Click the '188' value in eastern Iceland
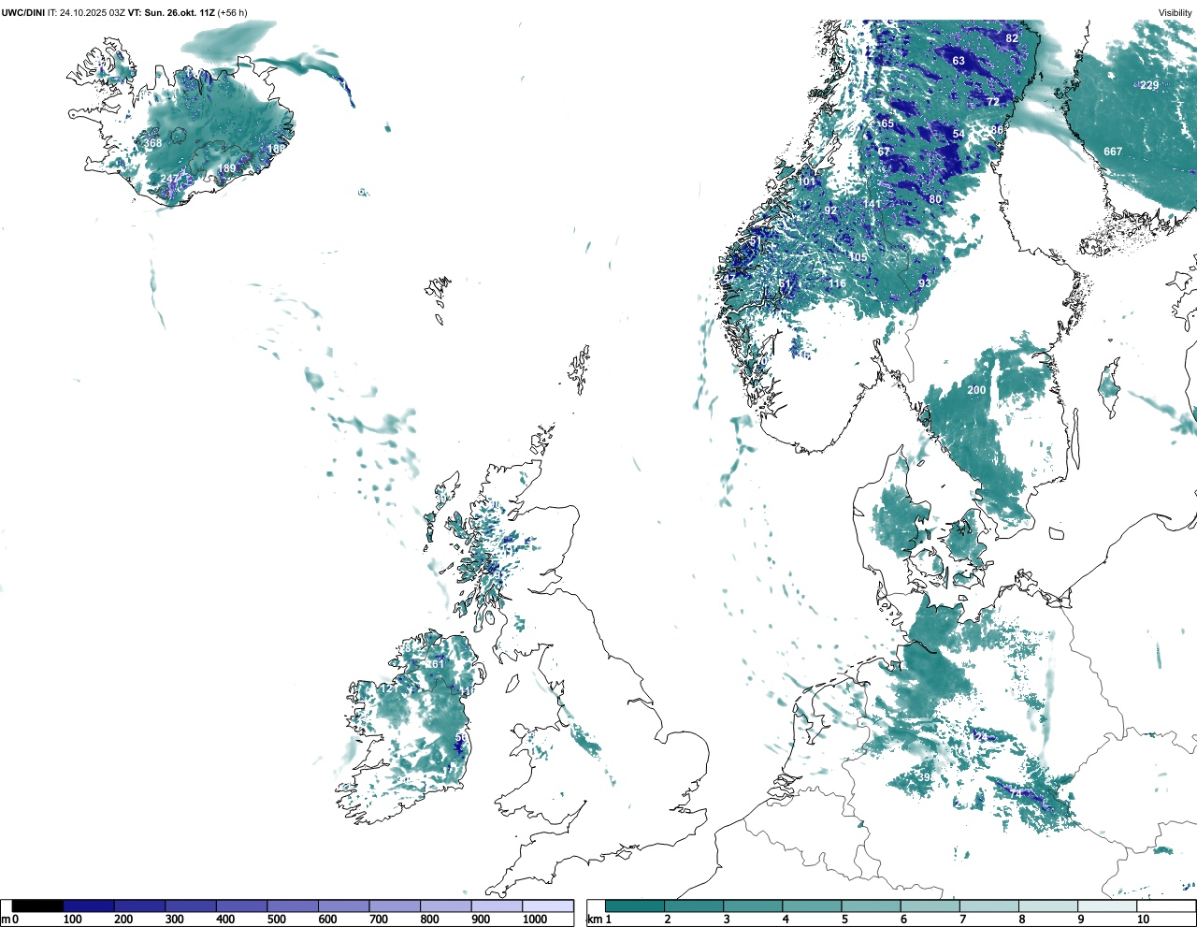 (x=277, y=149)
